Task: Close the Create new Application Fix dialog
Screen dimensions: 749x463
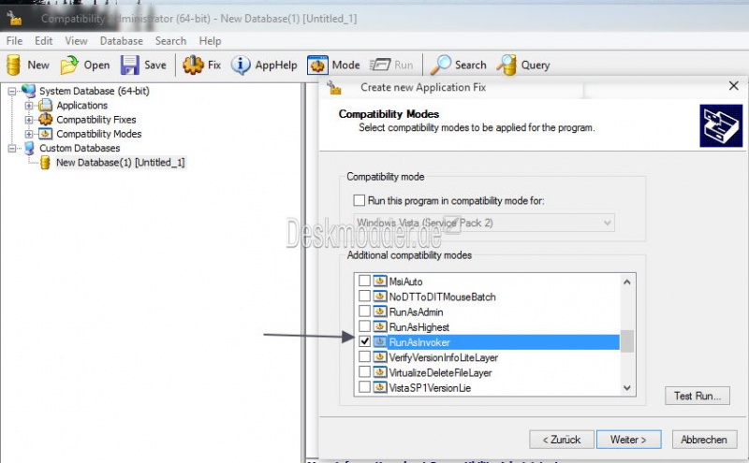Action: (x=734, y=86)
